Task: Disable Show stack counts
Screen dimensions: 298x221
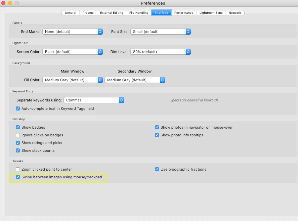Action: (x=18, y=150)
